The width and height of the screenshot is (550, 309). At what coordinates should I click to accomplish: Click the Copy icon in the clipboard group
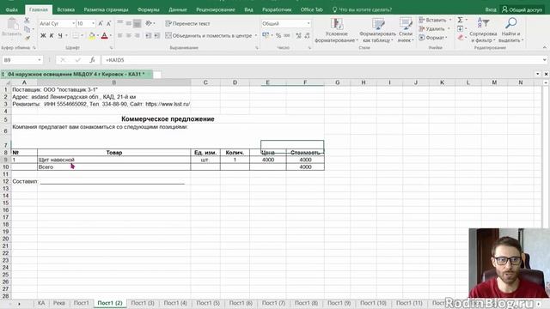27,29
